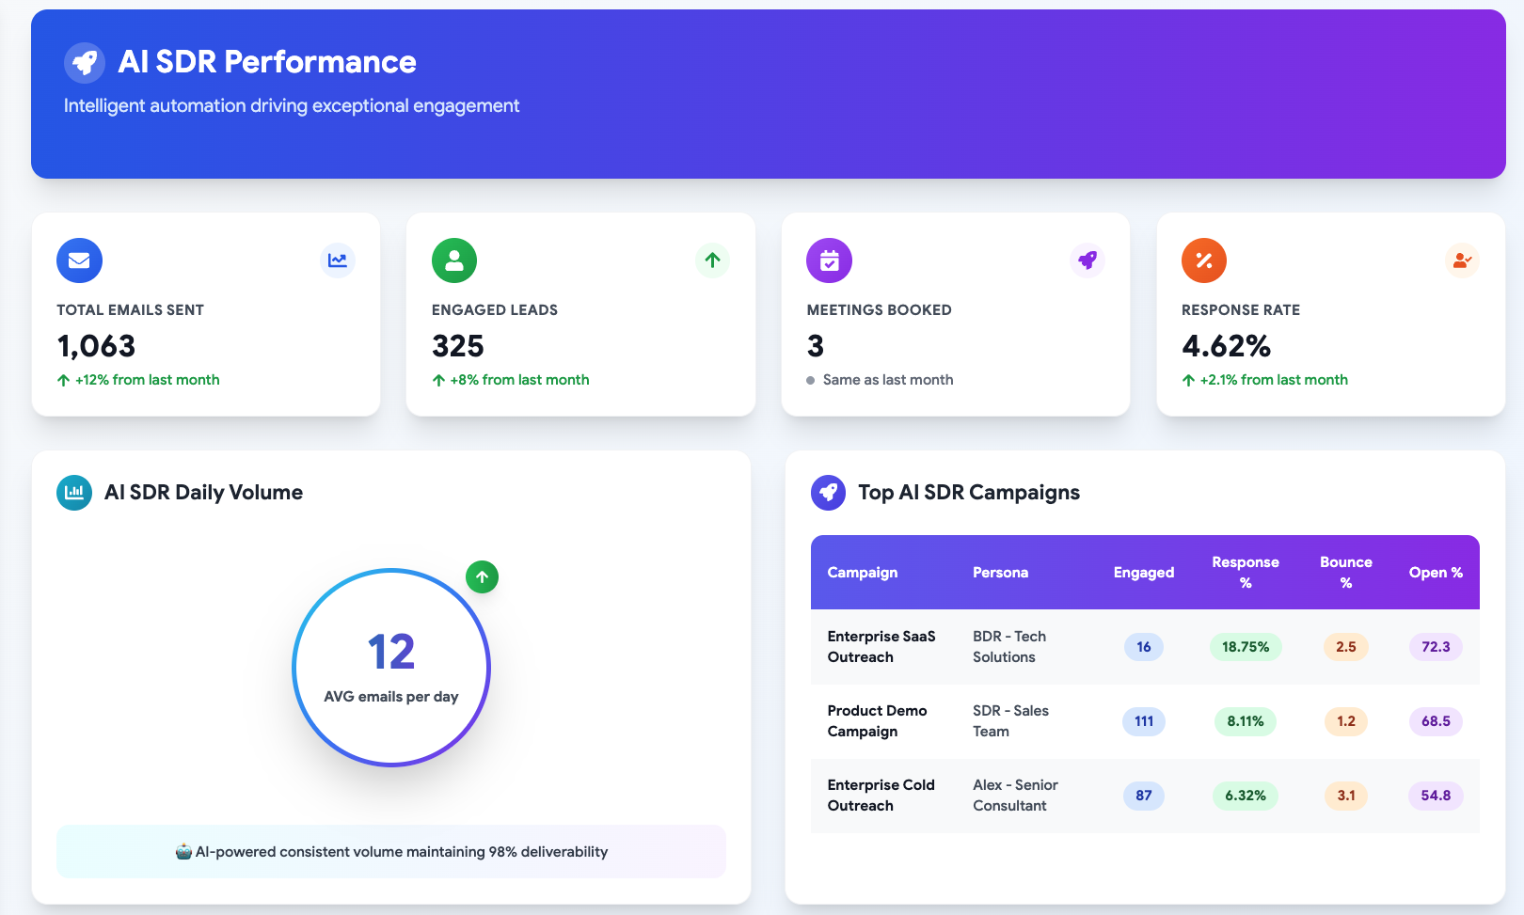Click the 111 engaged count badge
Screen dimensions: 1524x915
1143,721
